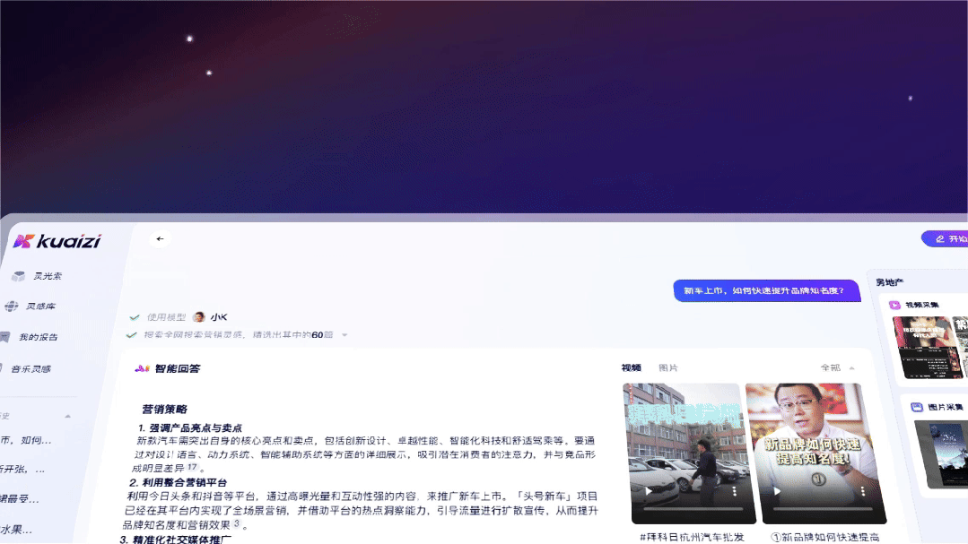
Task: Open the first 视频采集 thumbnail in the right panel
Action: (928, 347)
